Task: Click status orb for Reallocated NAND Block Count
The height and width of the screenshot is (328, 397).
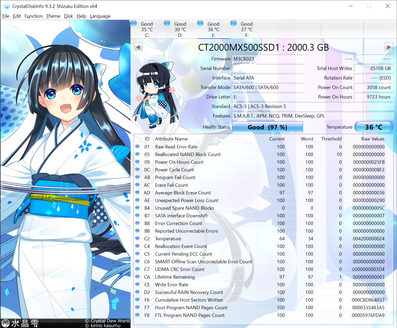Action: coord(137,154)
